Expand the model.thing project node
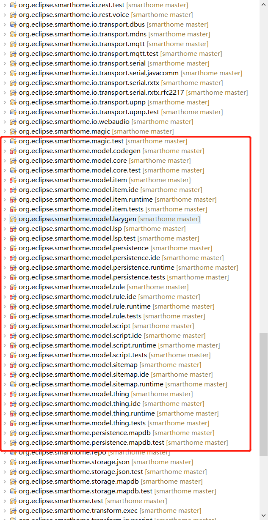This screenshot has width=268, height=520. (5, 394)
